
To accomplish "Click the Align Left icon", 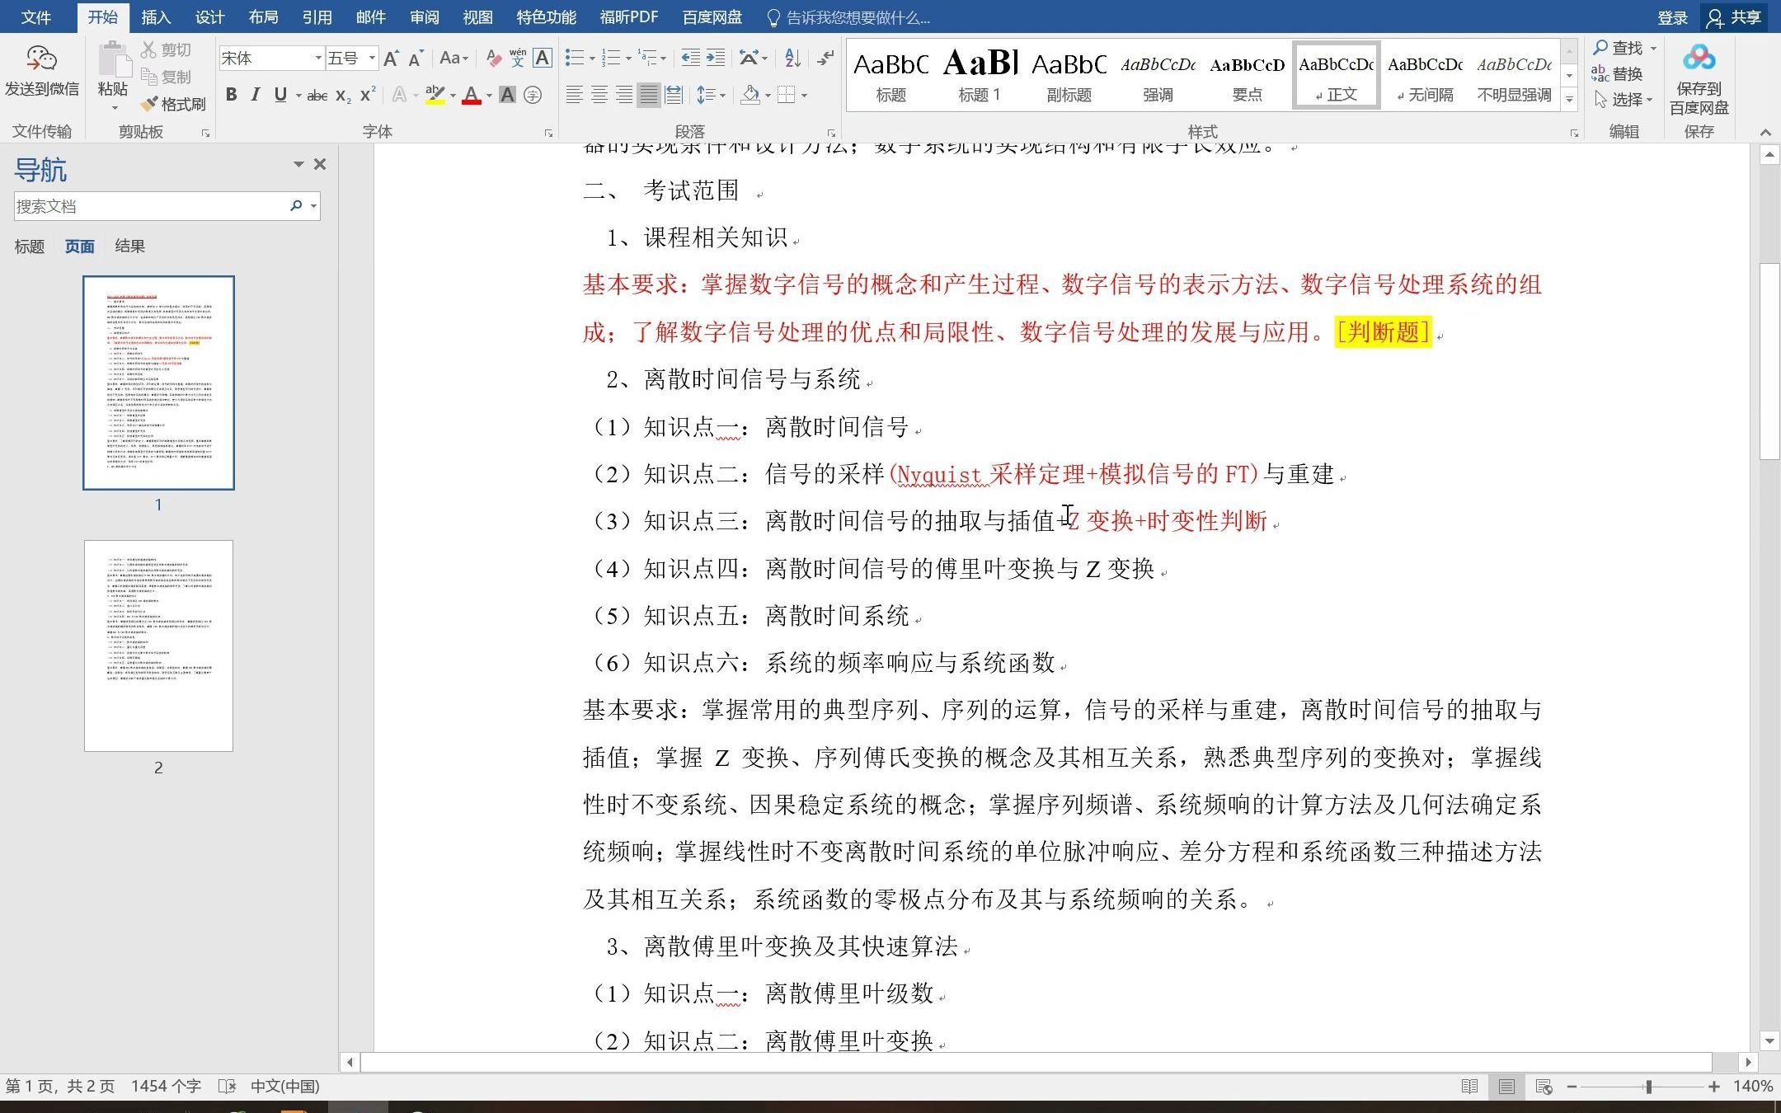I will click(x=574, y=95).
